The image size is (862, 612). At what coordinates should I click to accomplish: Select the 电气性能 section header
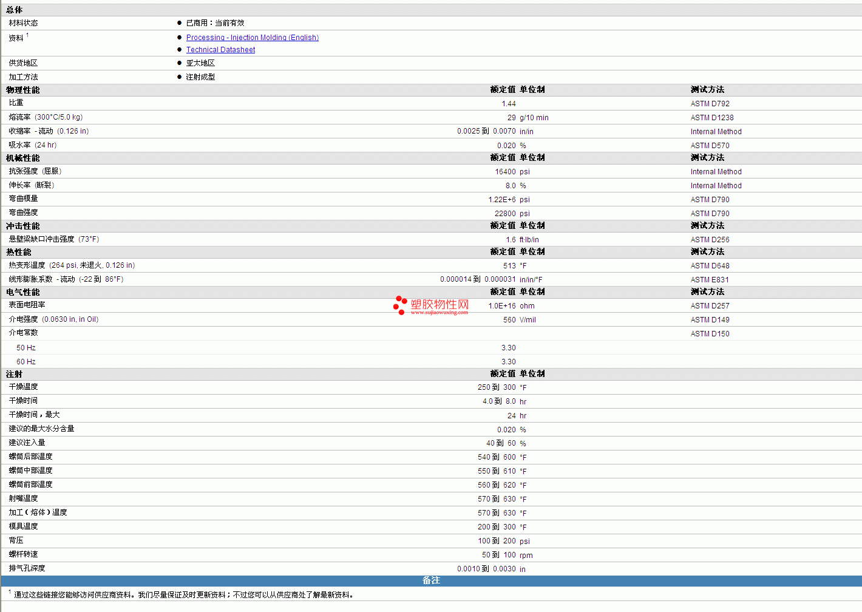[22, 292]
